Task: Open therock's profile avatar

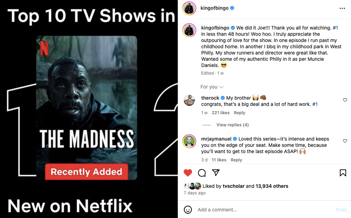Action: (x=189, y=100)
